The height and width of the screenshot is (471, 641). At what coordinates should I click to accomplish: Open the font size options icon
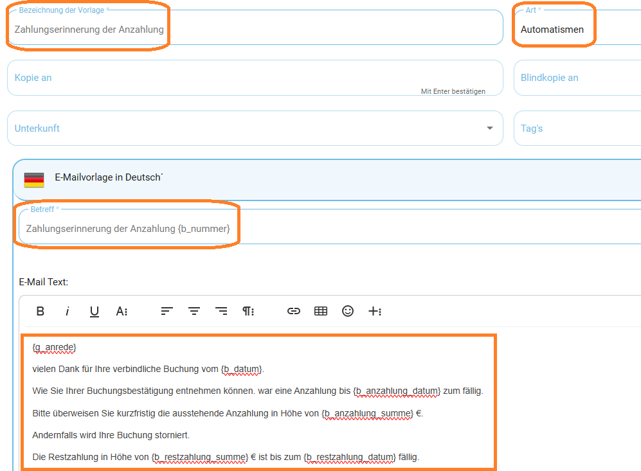pyautogui.click(x=122, y=311)
